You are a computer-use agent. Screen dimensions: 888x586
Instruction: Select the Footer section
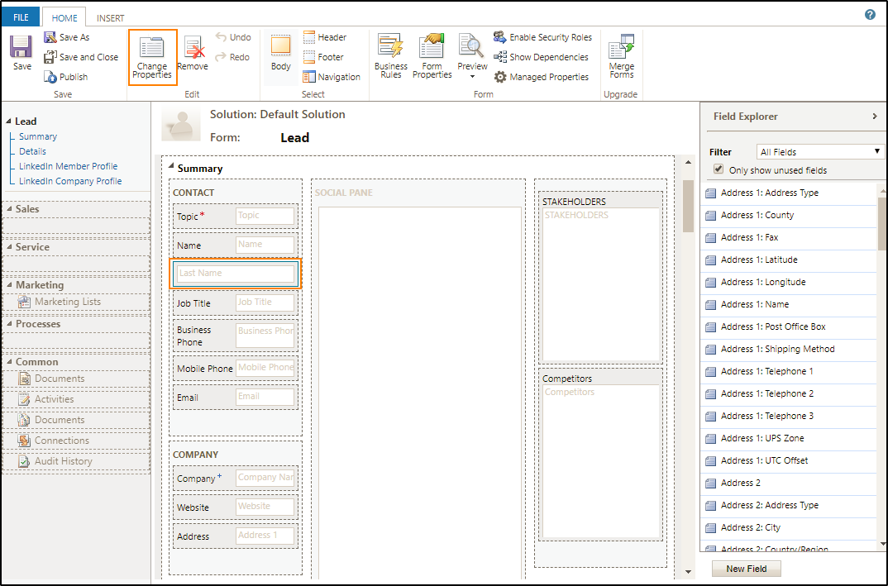[323, 57]
